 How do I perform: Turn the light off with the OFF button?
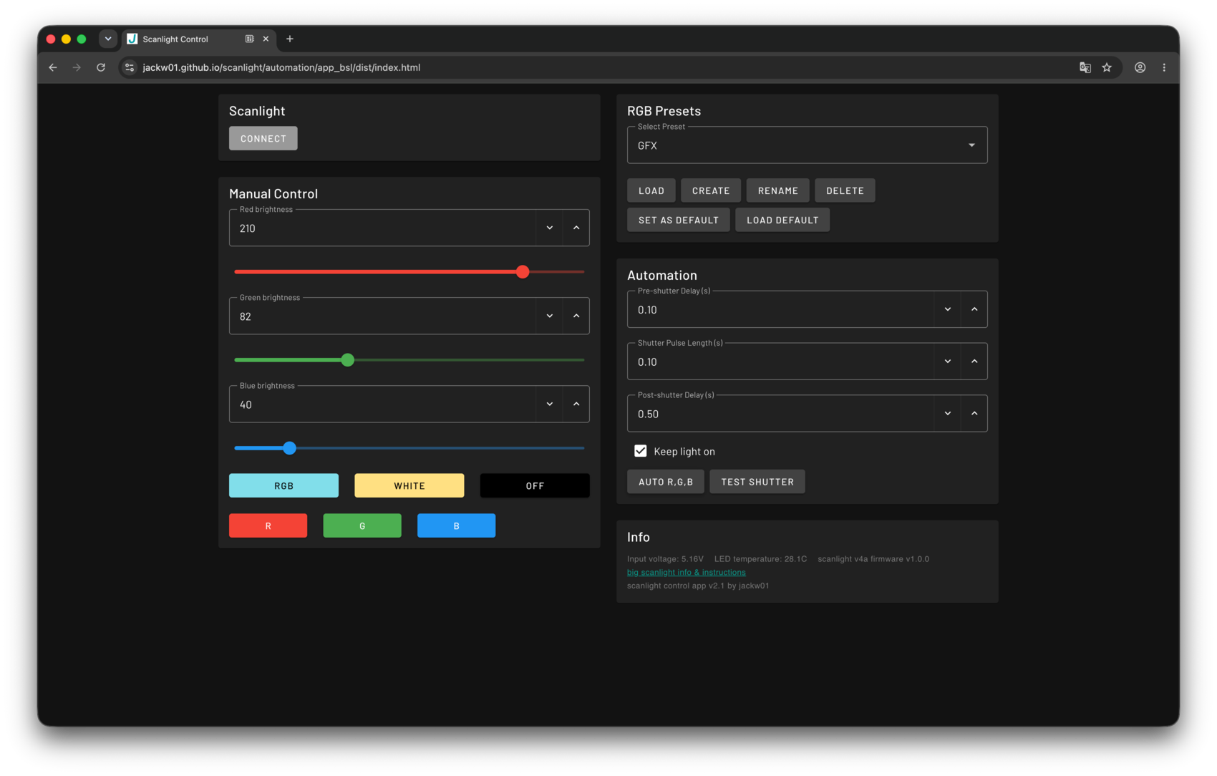535,485
